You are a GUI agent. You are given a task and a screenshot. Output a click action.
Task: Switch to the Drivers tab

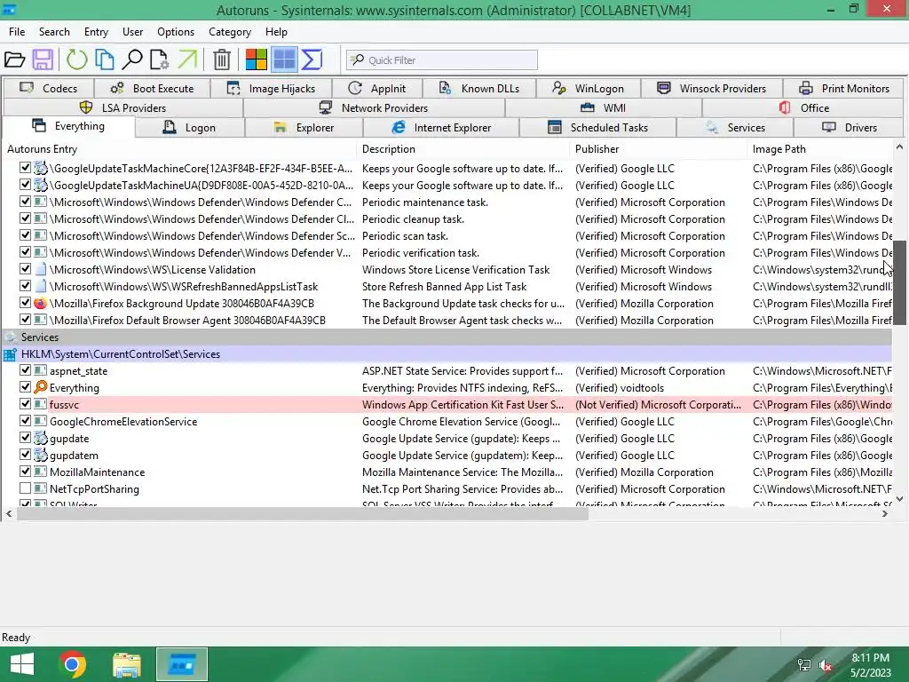tap(850, 128)
